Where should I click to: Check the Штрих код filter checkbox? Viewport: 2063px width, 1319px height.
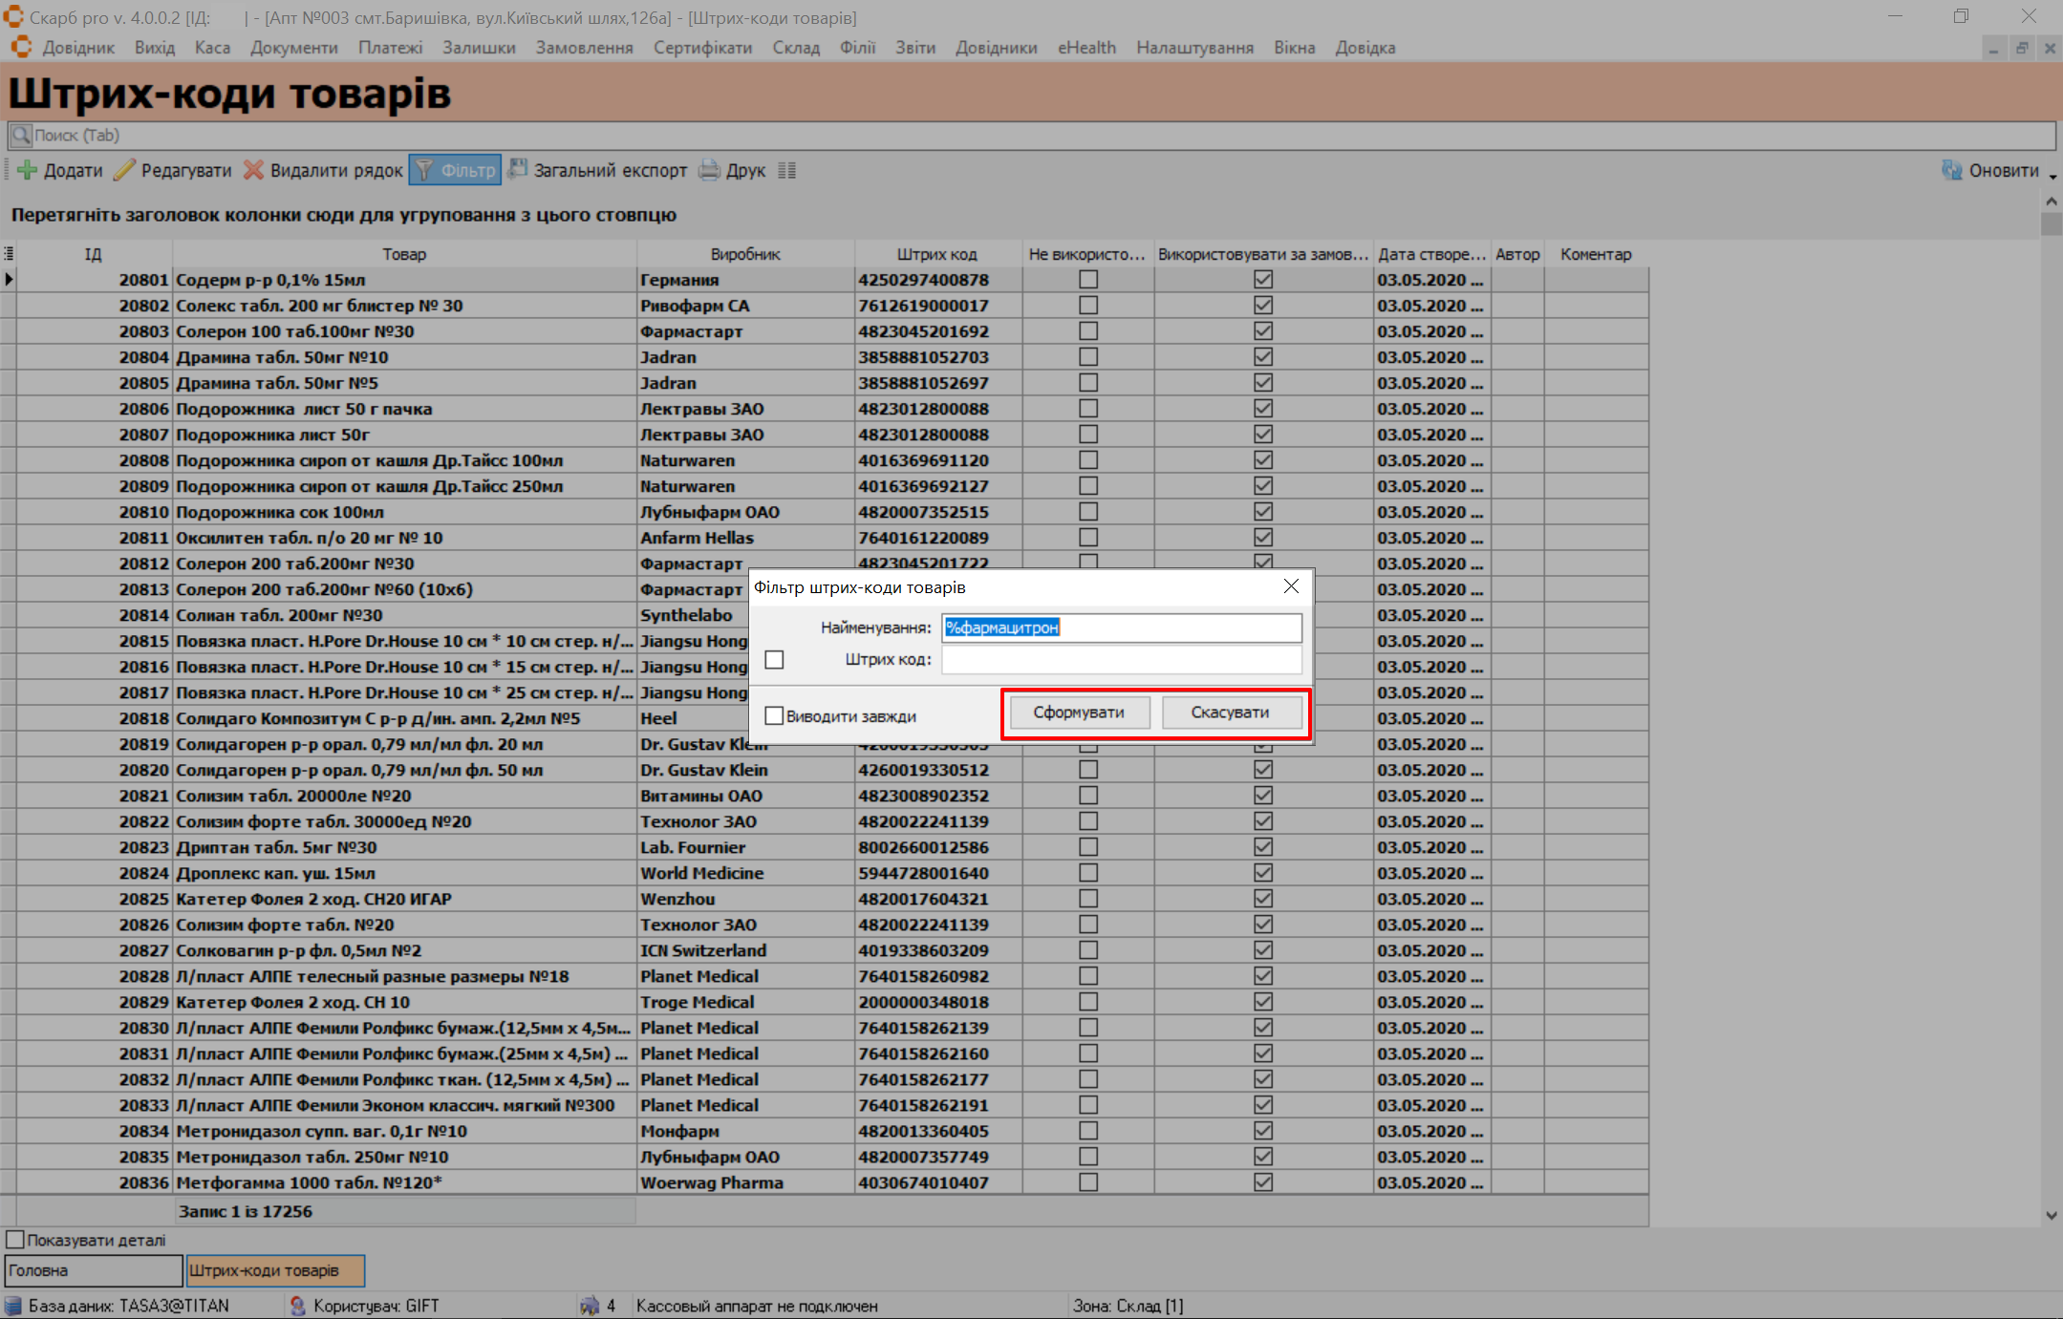pos(775,660)
